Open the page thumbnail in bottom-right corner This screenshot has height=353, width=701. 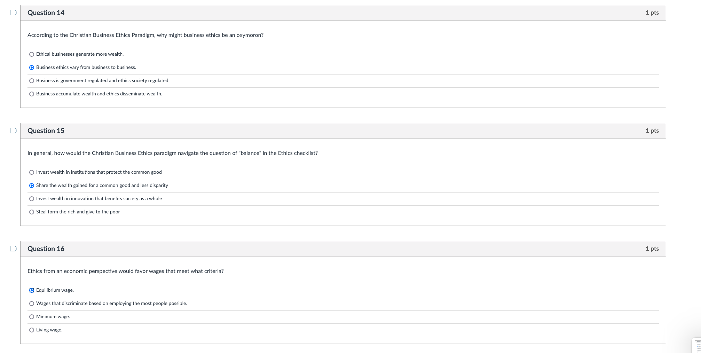[697, 346]
